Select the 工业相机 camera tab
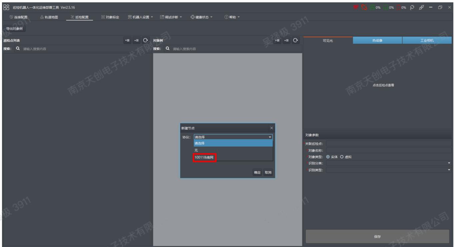 click(427, 41)
